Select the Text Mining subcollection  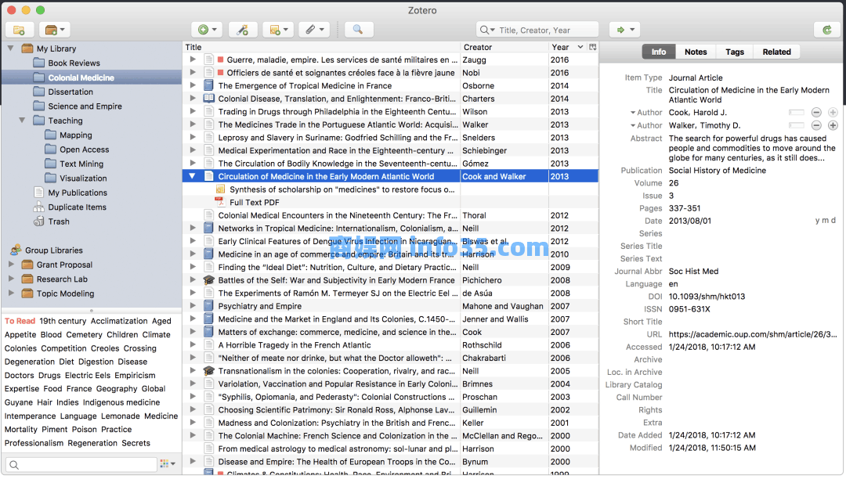click(81, 164)
